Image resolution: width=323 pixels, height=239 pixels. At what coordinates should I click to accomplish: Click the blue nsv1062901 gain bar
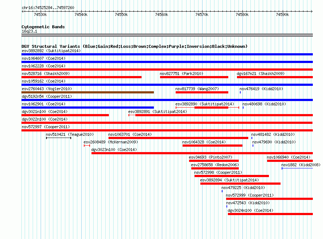click(88, 108)
